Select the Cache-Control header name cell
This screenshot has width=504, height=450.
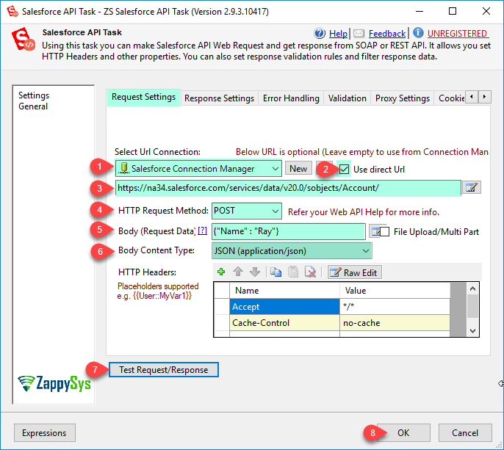(x=284, y=323)
